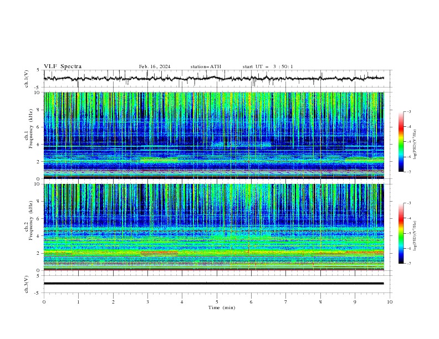This screenshot has height=339, width=439.
Task: Click the "8" label on the time axis
Action: (320, 302)
